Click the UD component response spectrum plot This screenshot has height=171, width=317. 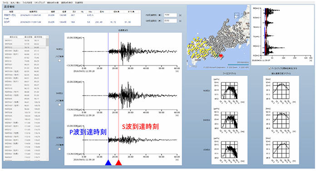281,150
